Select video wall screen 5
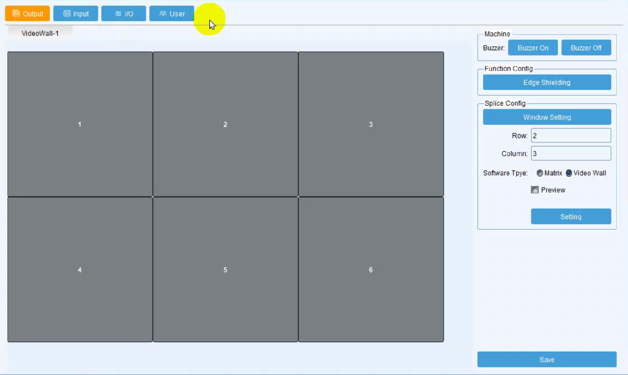Screen dimensions: 628x375 pyautogui.click(x=225, y=270)
